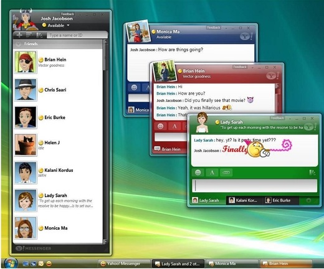Click Brian Hein's pirate avatar in contact list

26,62
